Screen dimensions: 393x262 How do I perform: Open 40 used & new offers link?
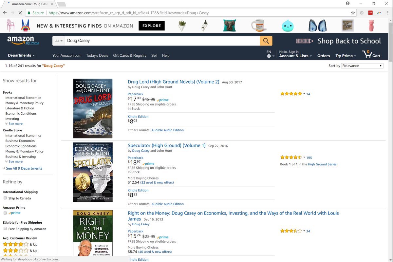[x=155, y=252]
